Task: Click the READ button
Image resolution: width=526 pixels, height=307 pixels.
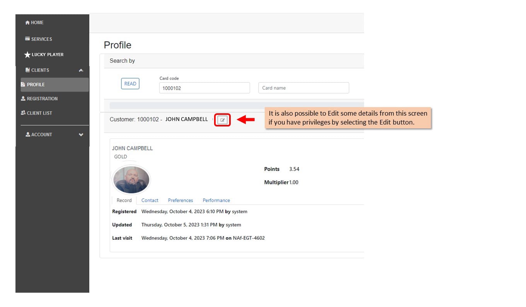Action: (130, 84)
